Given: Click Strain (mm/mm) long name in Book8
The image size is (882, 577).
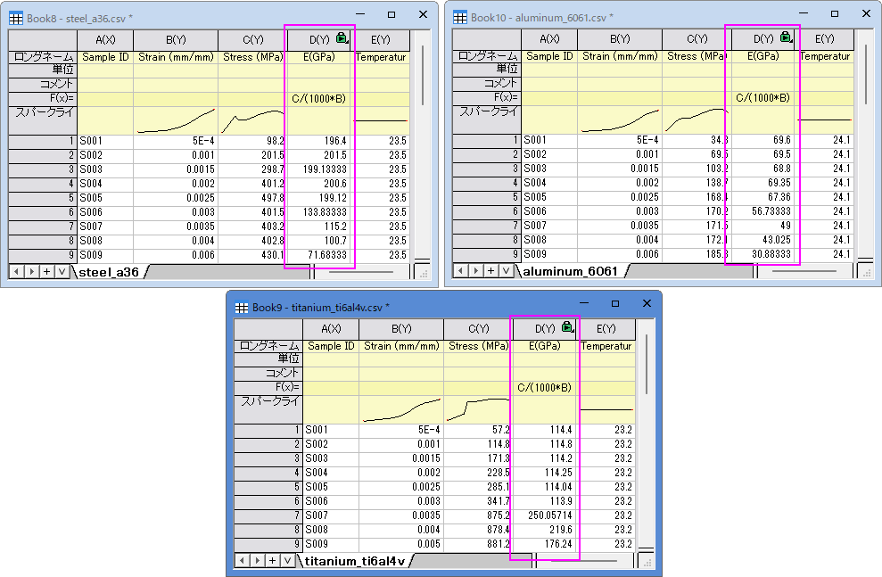Looking at the screenshot, I should 176,57.
